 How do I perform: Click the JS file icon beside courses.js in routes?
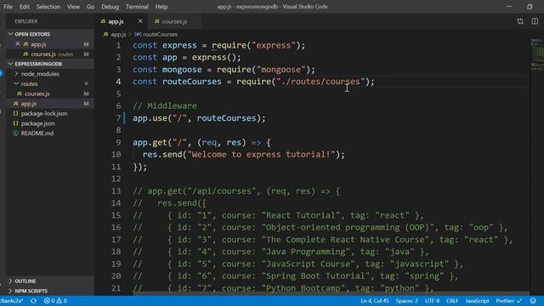pyautogui.click(x=20, y=93)
